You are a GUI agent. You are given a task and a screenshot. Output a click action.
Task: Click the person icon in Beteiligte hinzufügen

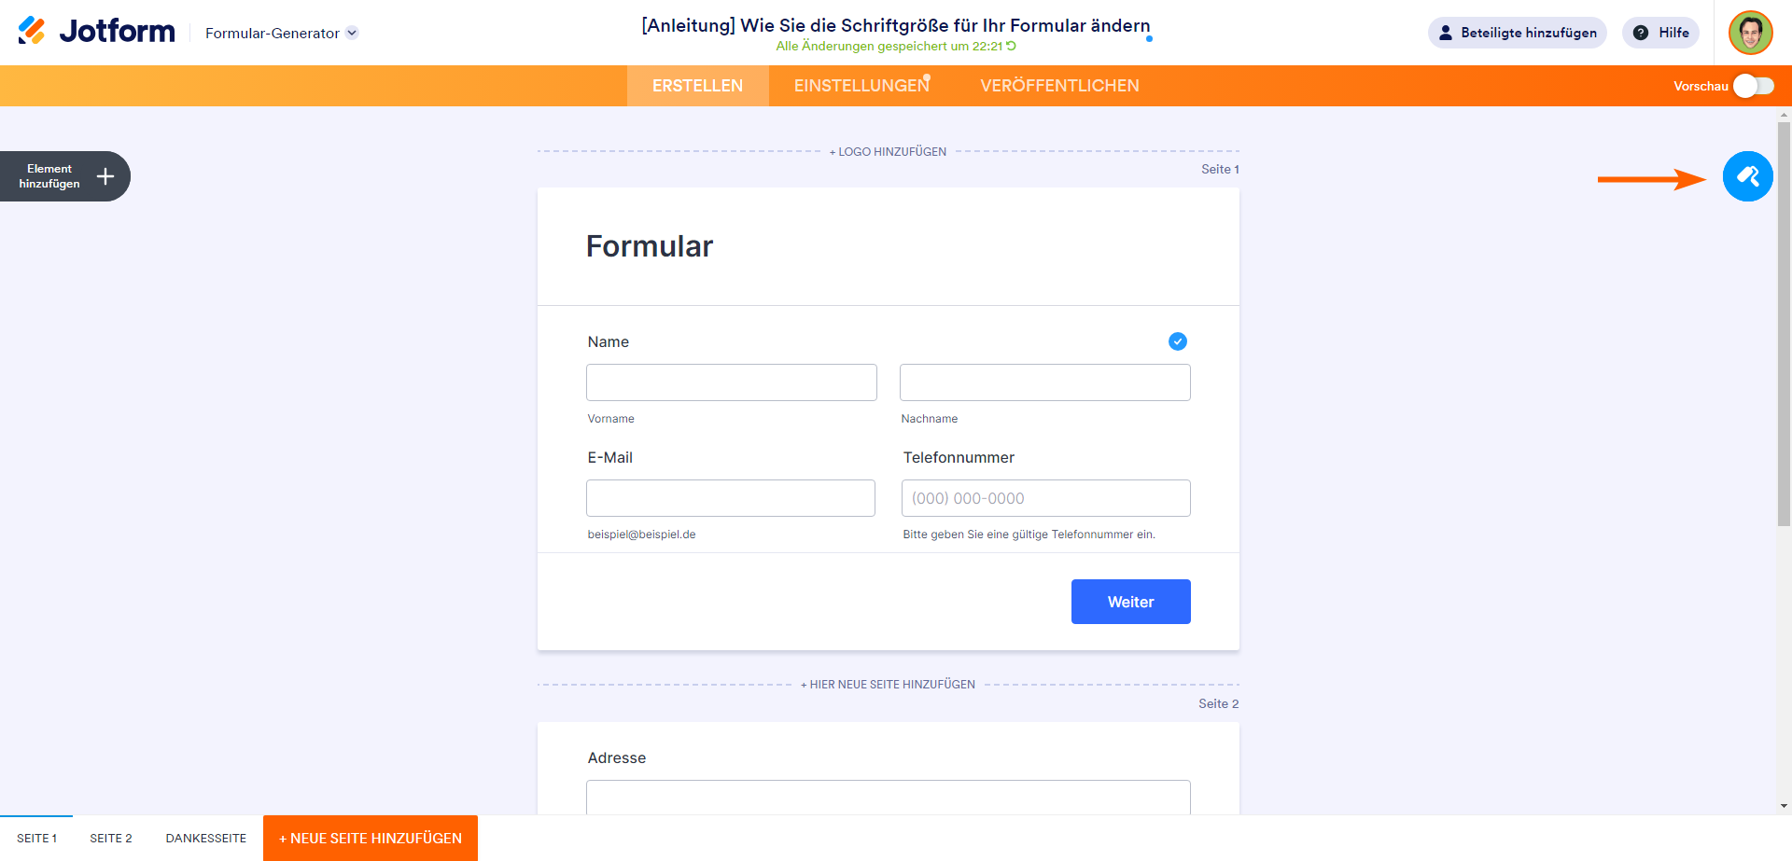(1446, 33)
